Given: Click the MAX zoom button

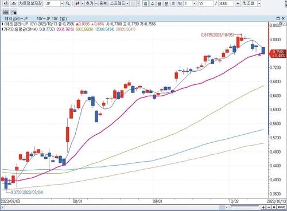Looking at the screenshot, I should coord(281,207).
